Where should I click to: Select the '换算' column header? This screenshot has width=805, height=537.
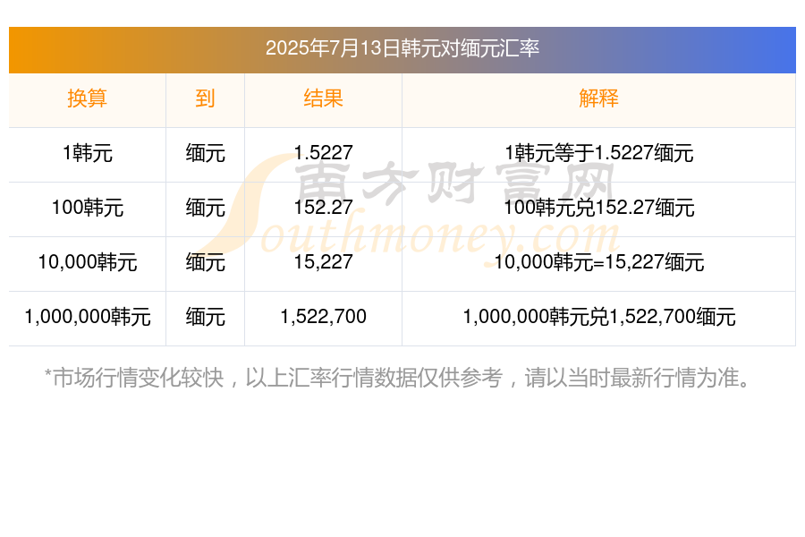[88, 98]
